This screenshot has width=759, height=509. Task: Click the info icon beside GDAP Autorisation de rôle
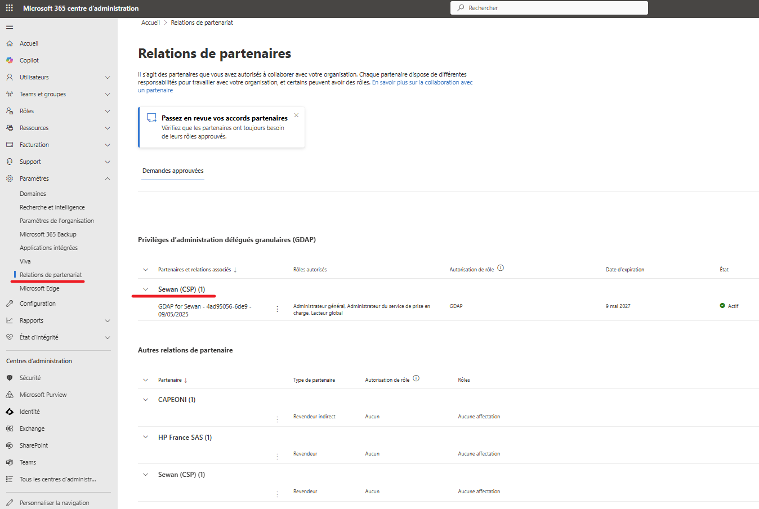click(501, 268)
